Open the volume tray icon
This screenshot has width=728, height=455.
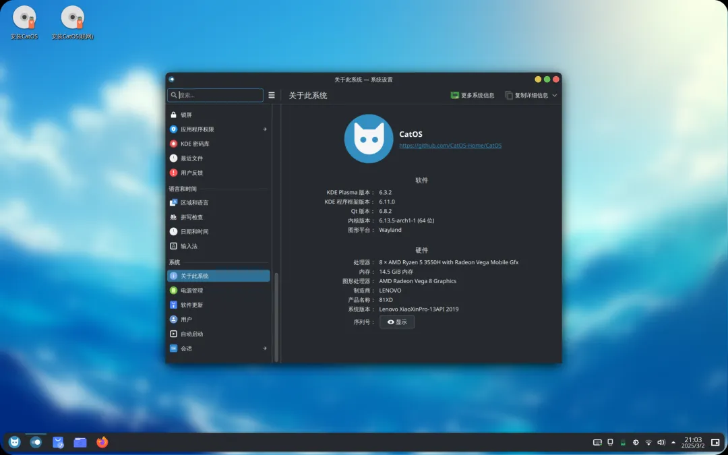point(661,442)
